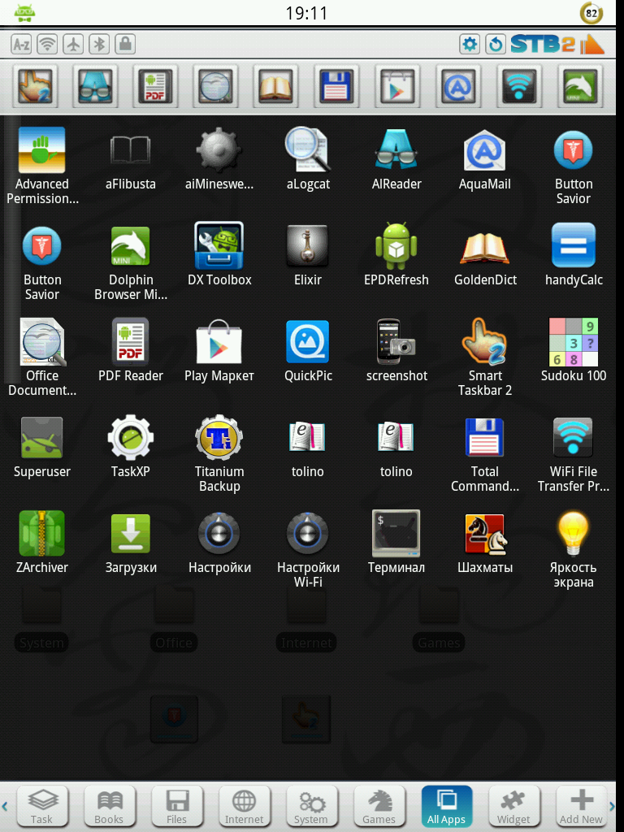Open Titanium Backup app
Screen dimensions: 624x832
[219, 453]
